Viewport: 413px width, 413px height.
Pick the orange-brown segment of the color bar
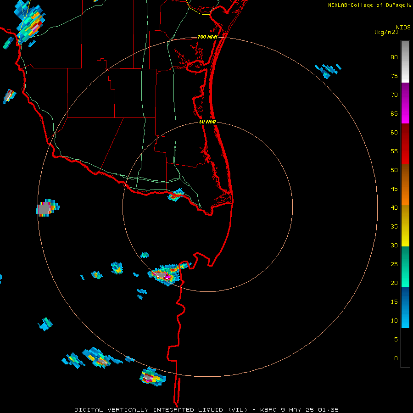pyautogui.click(x=405, y=184)
